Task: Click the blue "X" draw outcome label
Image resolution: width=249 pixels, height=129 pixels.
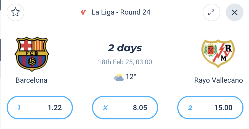Action: pyautogui.click(x=105, y=108)
